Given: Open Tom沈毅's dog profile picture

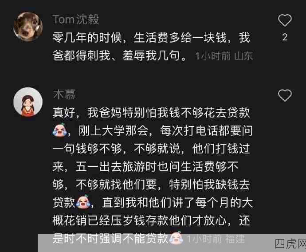Looking at the screenshot, I should click(28, 26).
